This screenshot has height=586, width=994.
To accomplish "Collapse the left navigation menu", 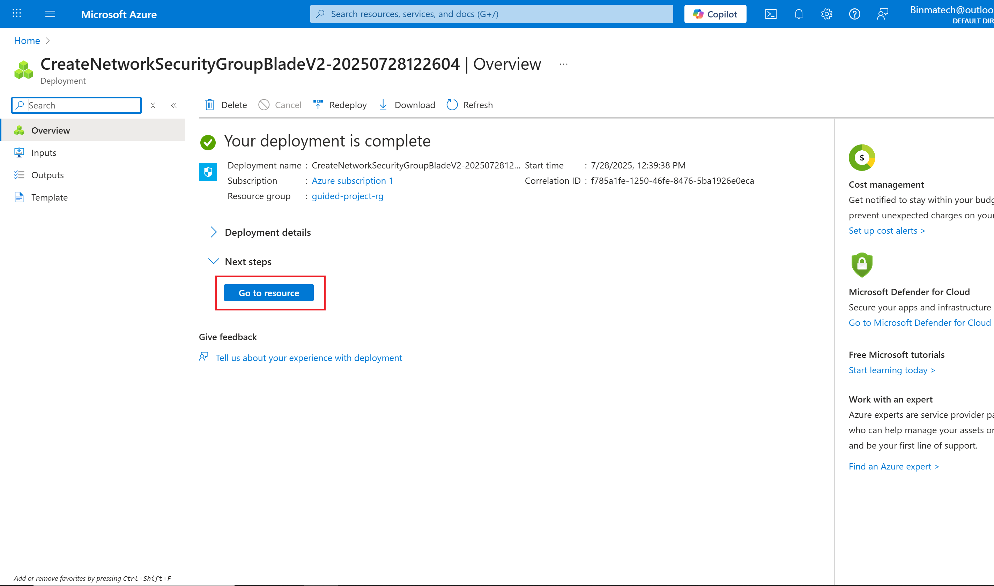I will point(174,105).
